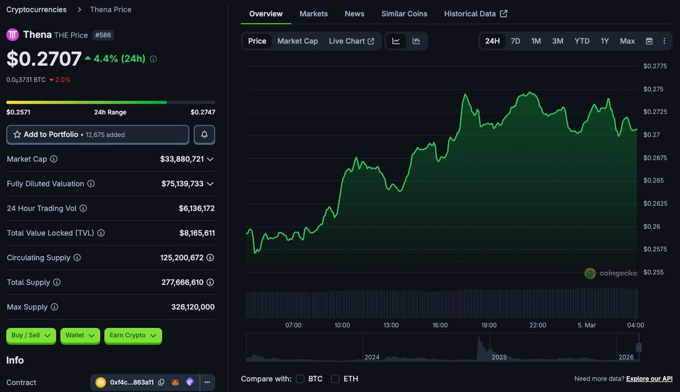The image size is (680, 392).
Task: Add Thena token to MetaMask wallet
Action: pyautogui.click(x=175, y=382)
